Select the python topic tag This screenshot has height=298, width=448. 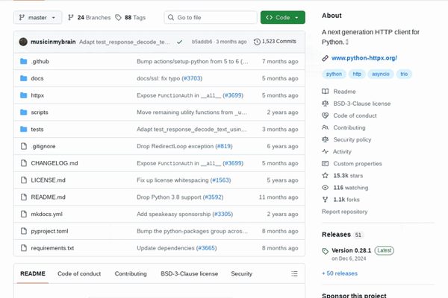click(334, 74)
